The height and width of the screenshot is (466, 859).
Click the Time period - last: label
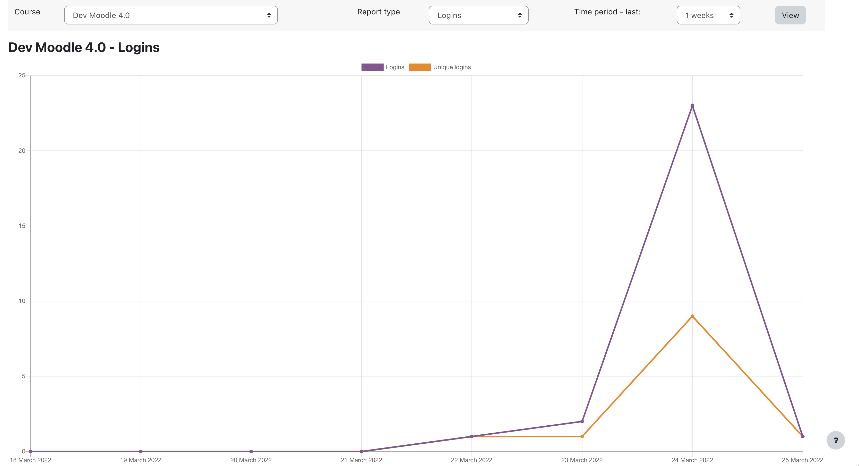pyautogui.click(x=607, y=12)
